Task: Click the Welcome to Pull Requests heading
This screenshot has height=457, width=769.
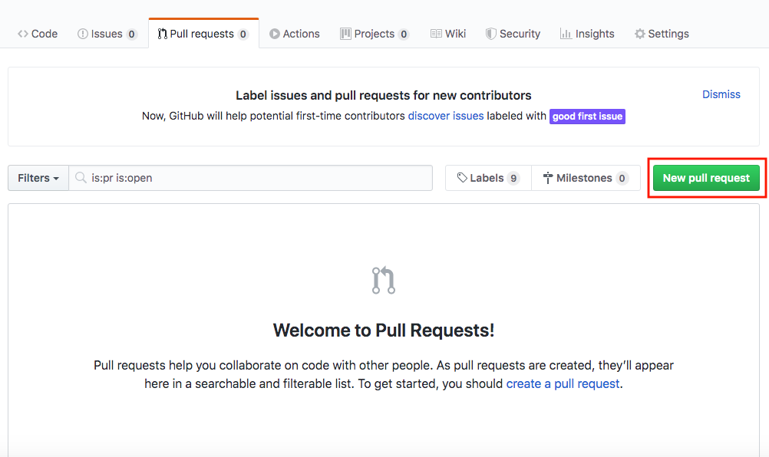Action: point(384,330)
